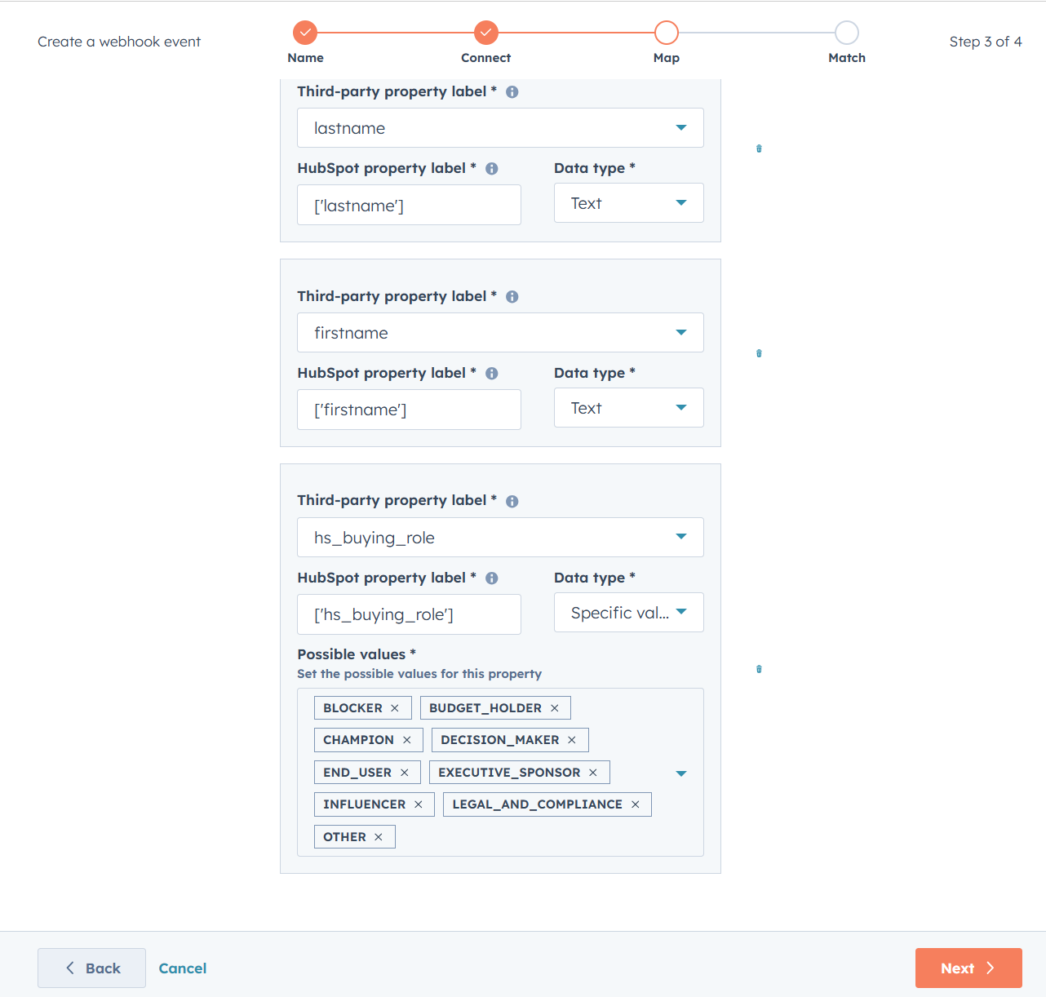Viewport: 1046px width, 997px height.
Task: Click the info icon next to firstname HubSpot property label
Action: pos(491,373)
